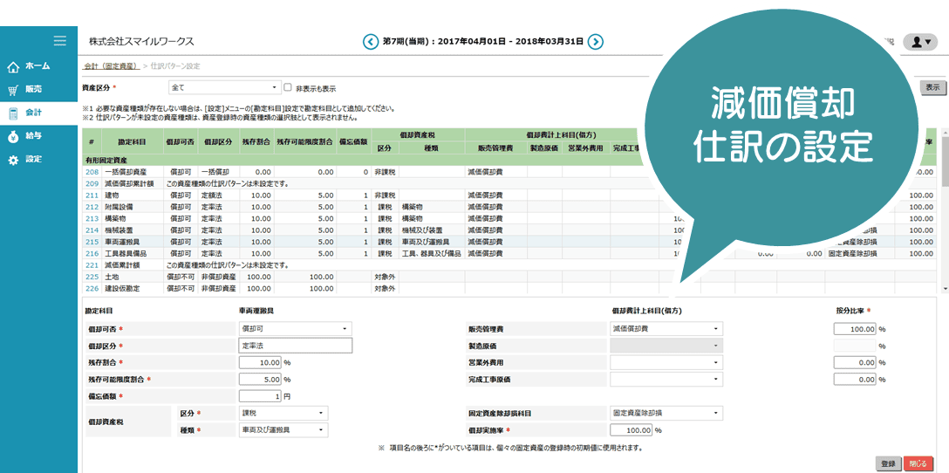Open the 固定資産除却損科目 dropdown
The height and width of the screenshot is (473, 949).
pyautogui.click(x=666, y=413)
